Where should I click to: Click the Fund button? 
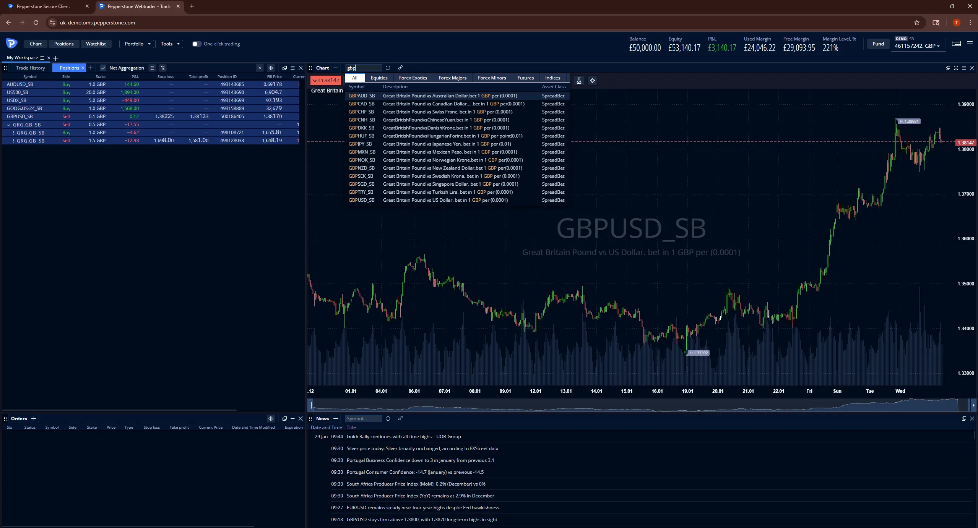[878, 44]
